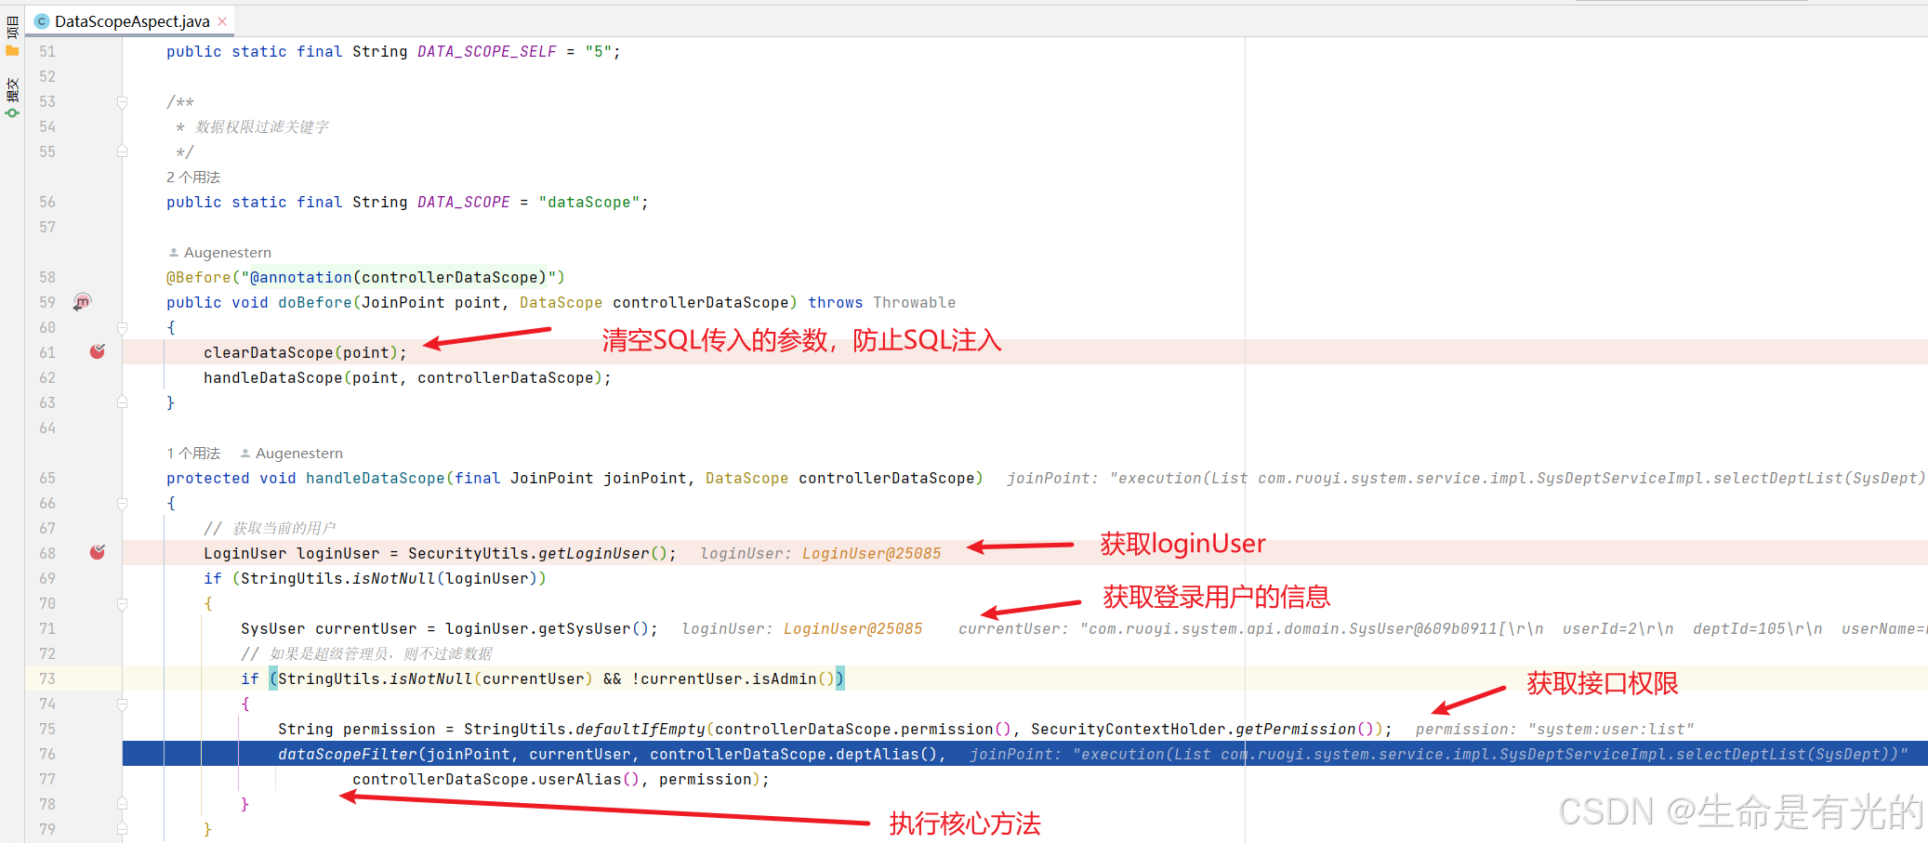Open the '2 个用法' usages hint
This screenshot has height=843, width=1928.
193,177
